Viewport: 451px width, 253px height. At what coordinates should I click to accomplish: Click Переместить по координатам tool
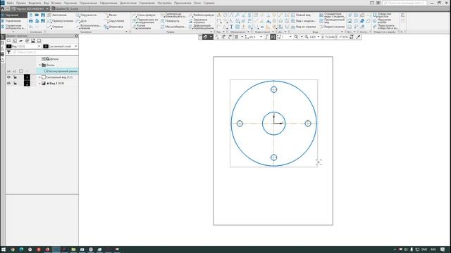pyautogui.click(x=145, y=21)
